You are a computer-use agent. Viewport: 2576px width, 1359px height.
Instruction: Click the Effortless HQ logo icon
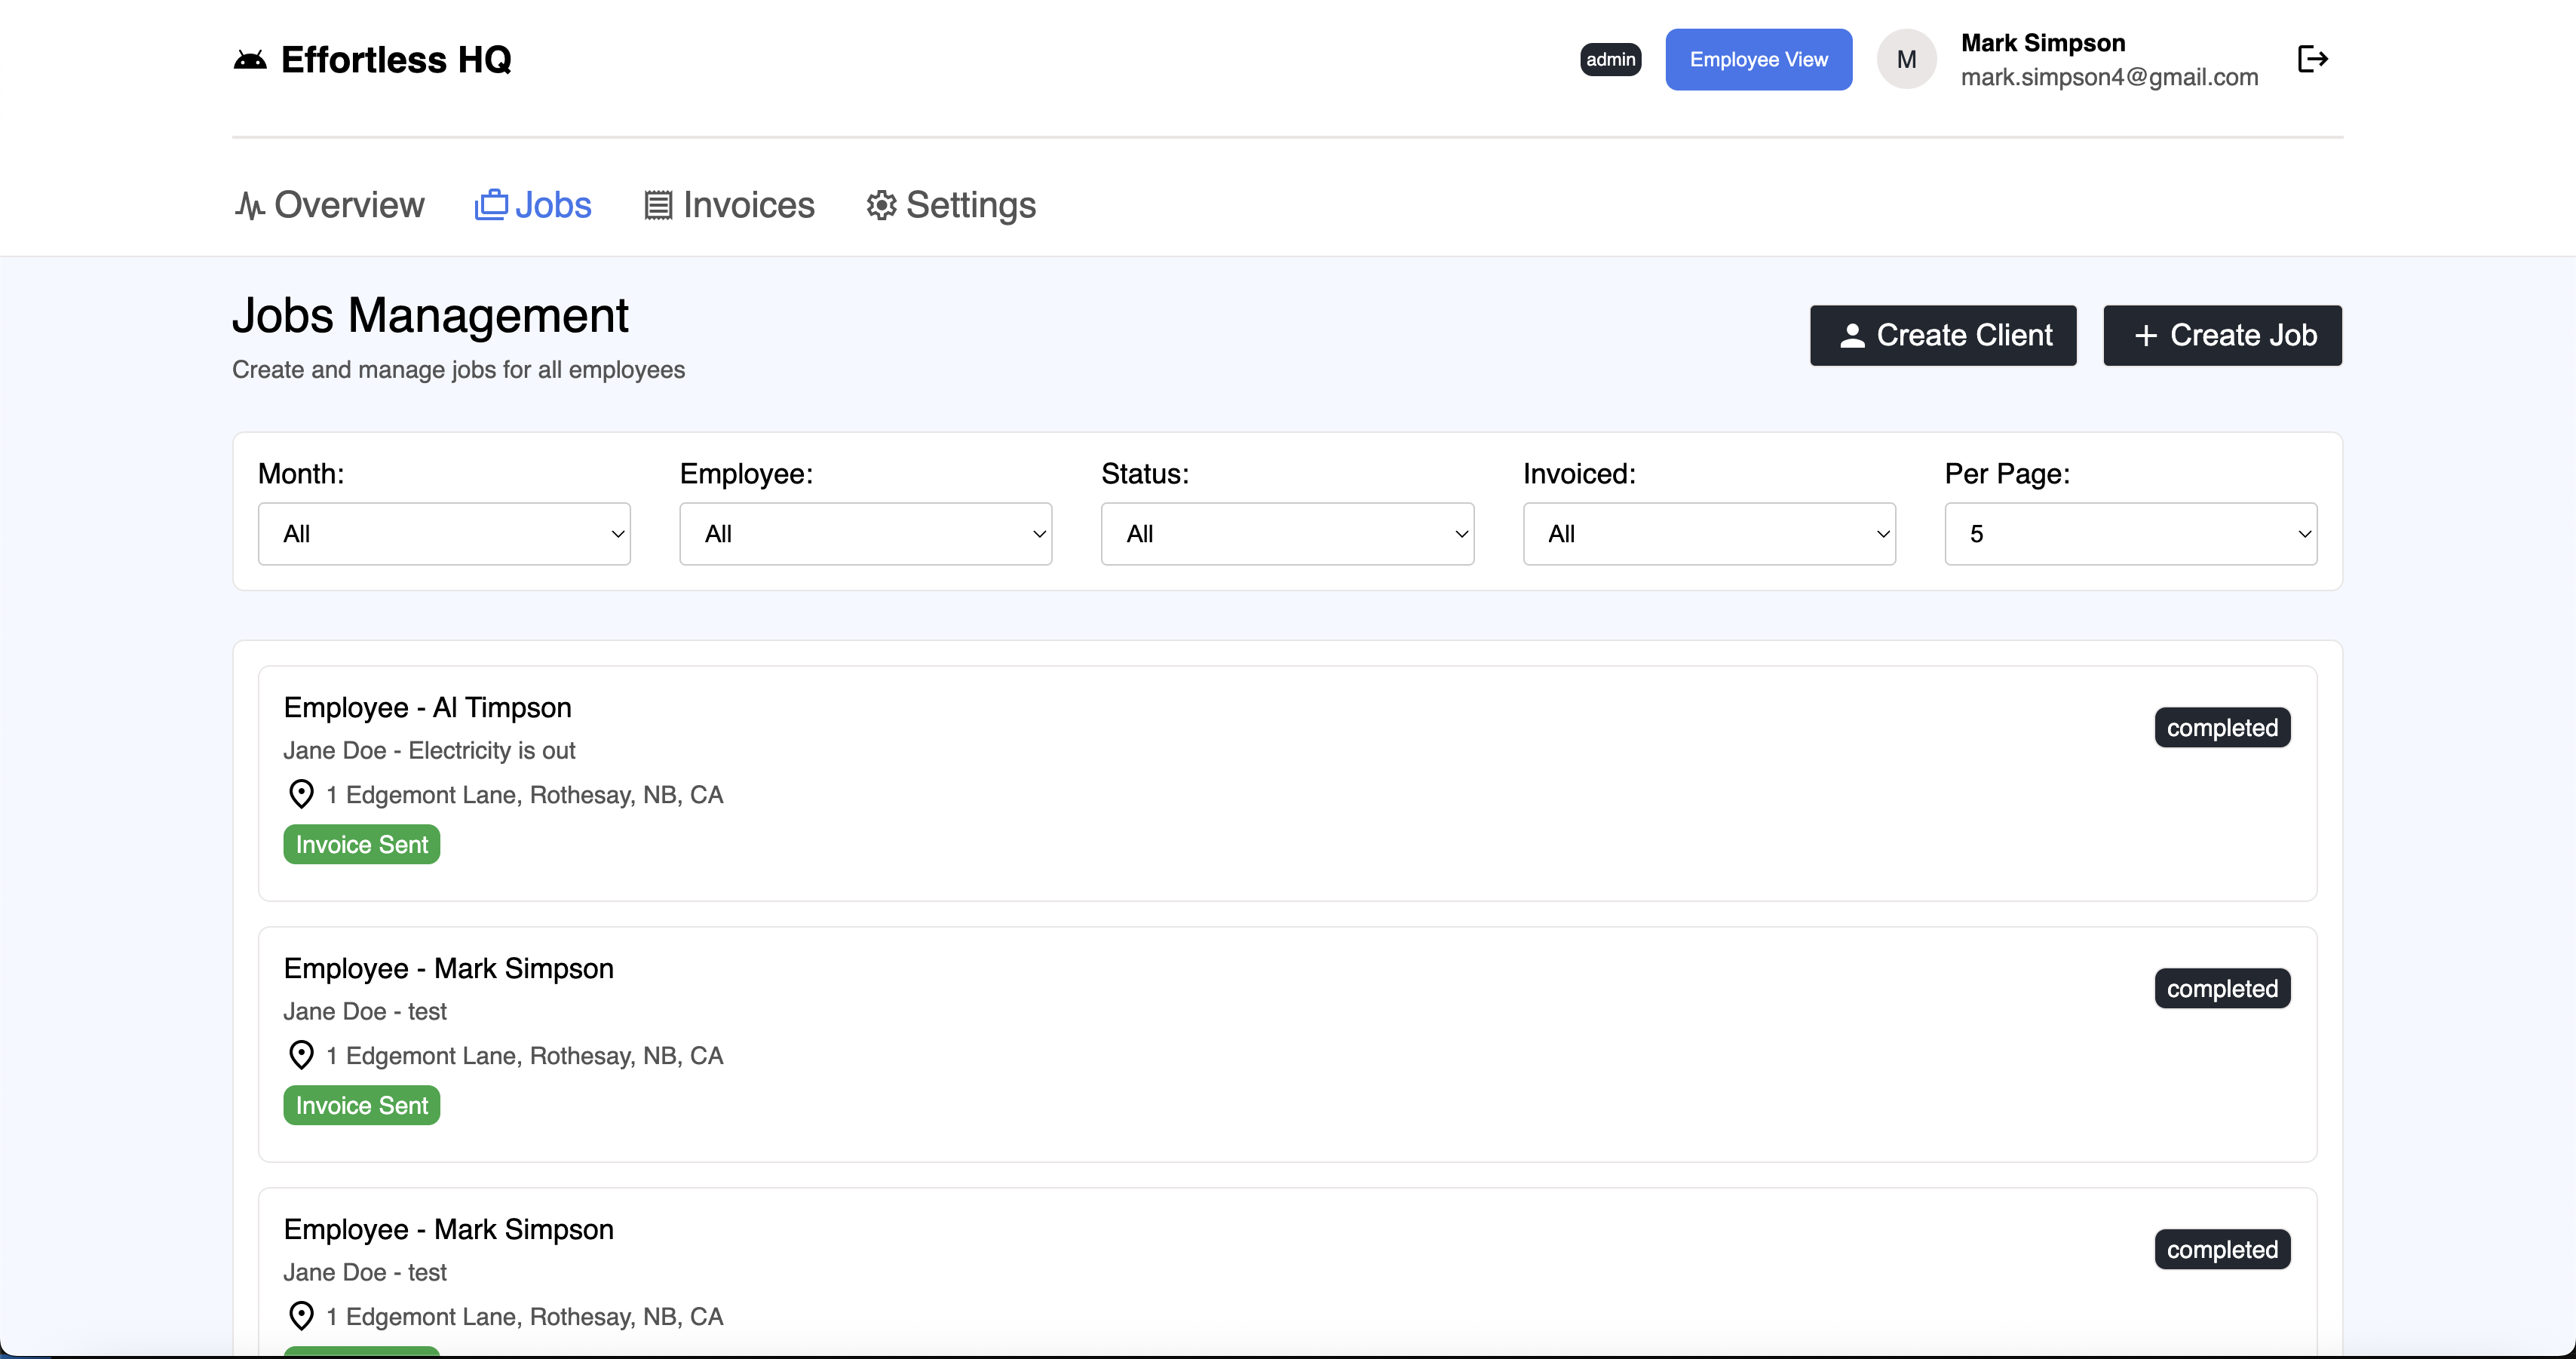pyautogui.click(x=250, y=60)
